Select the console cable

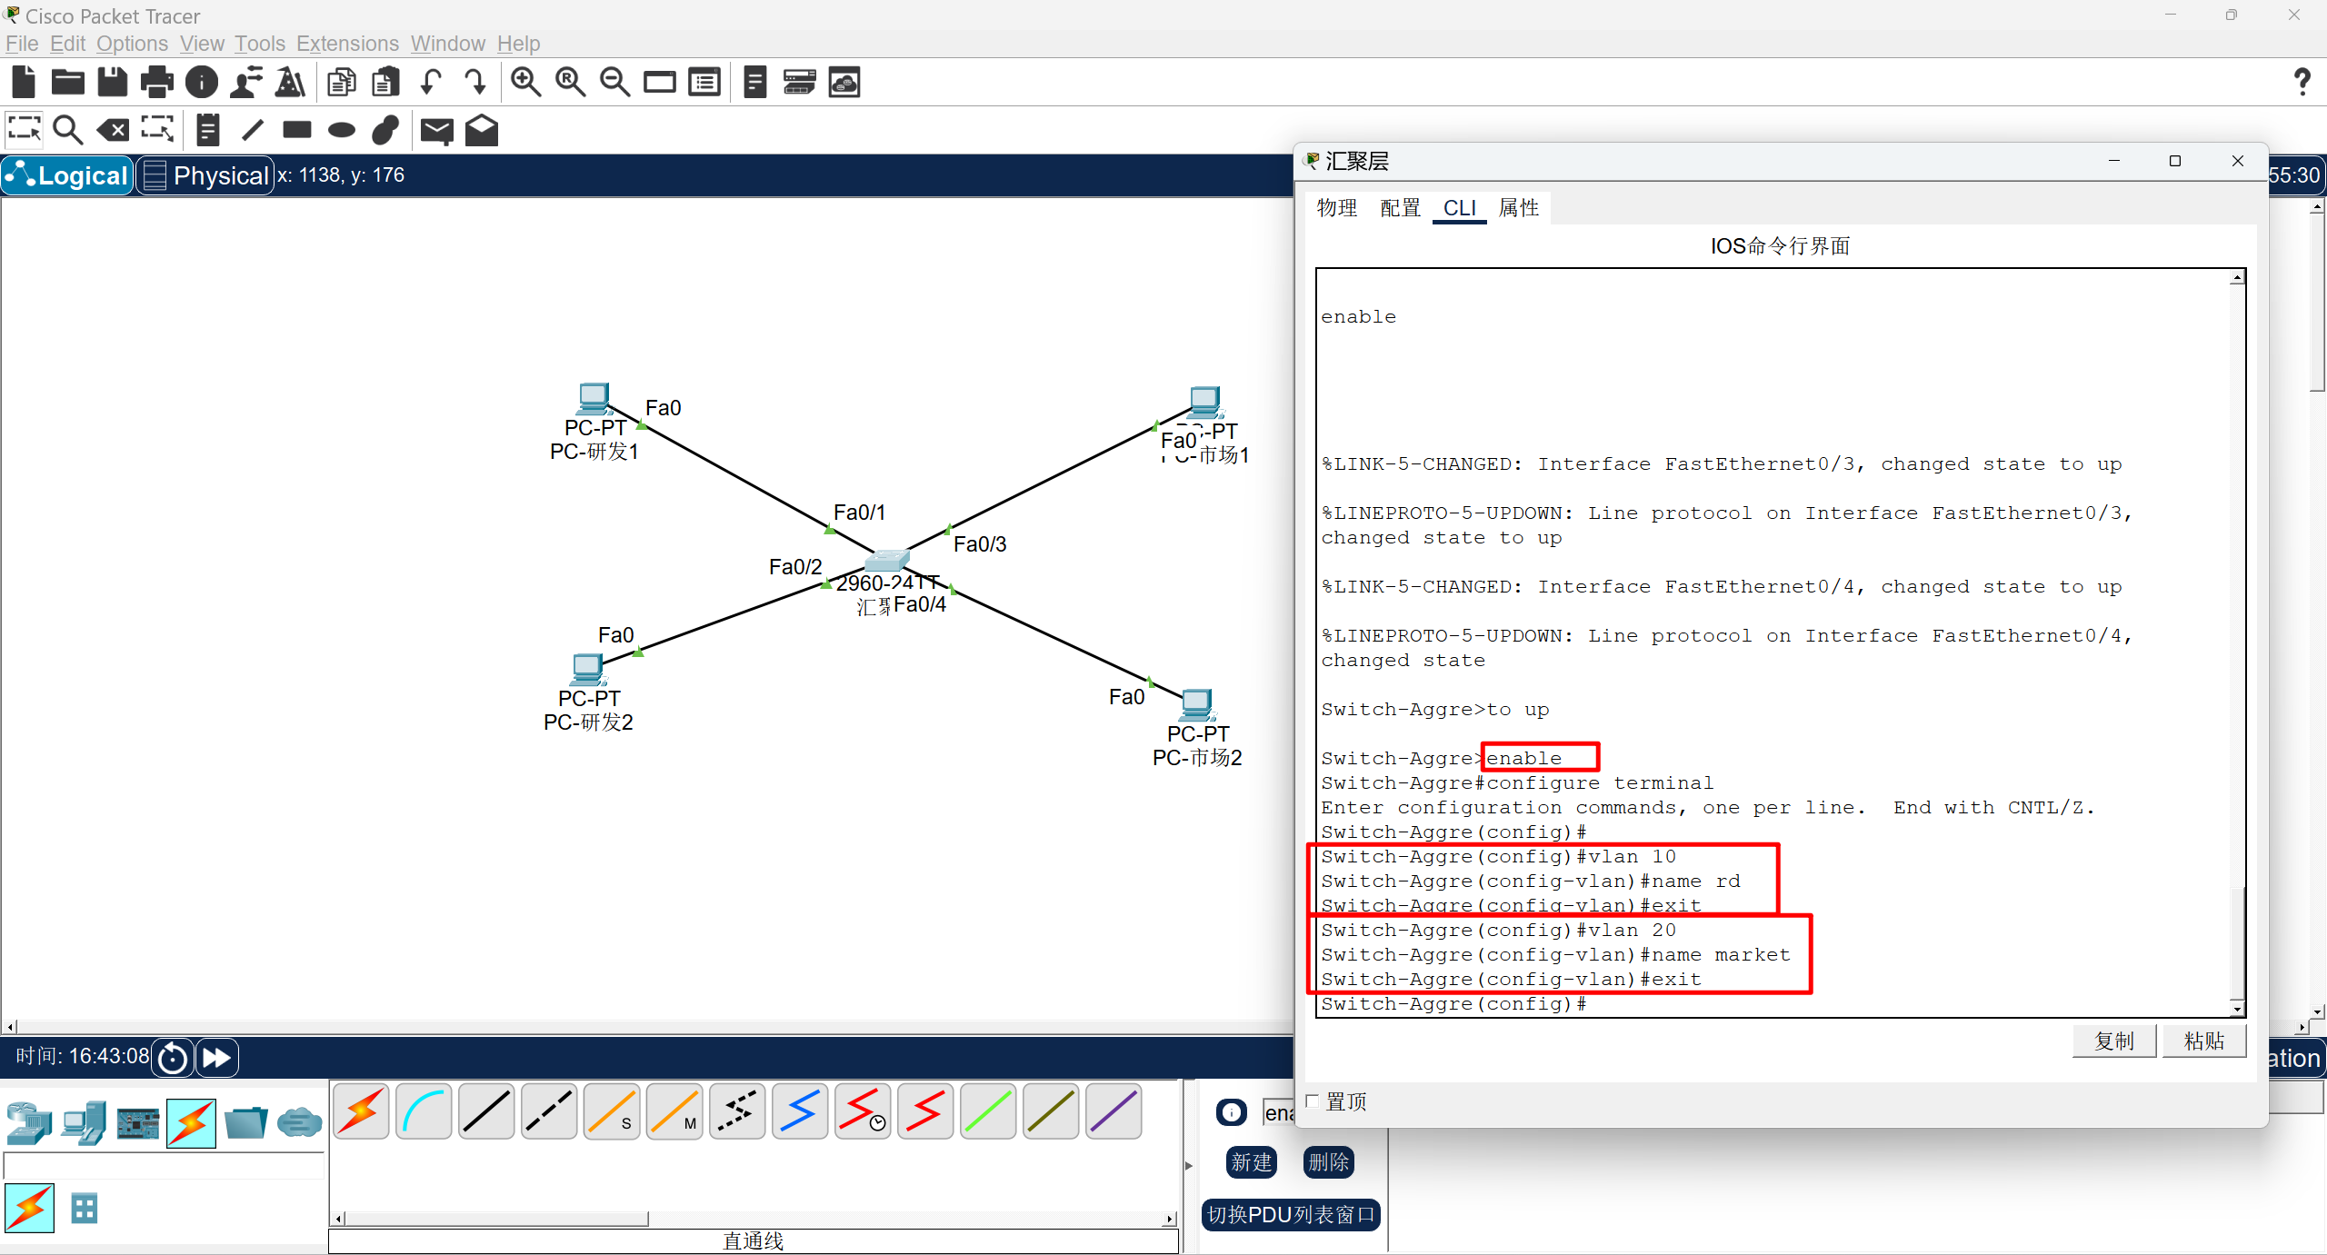(x=424, y=1111)
